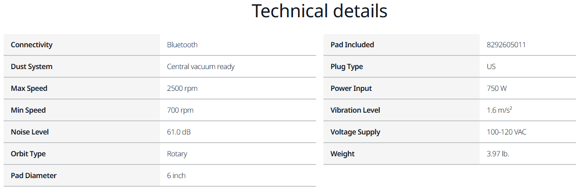Click the 750 W power input value
Image resolution: width=576 pixels, height=189 pixels.
point(497,88)
